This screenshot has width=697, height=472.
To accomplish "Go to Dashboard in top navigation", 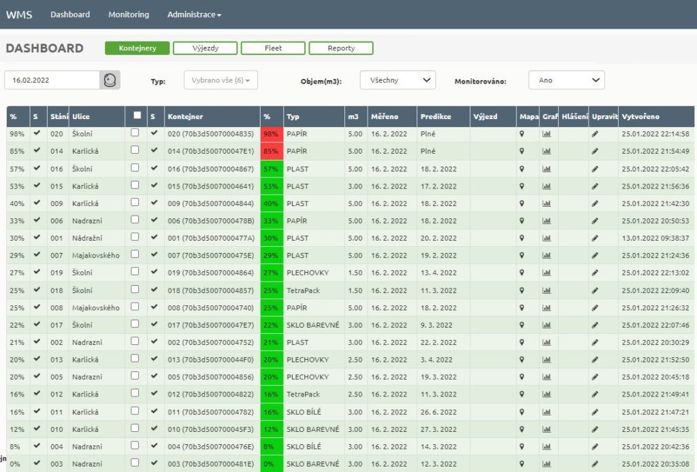I will pos(70,15).
